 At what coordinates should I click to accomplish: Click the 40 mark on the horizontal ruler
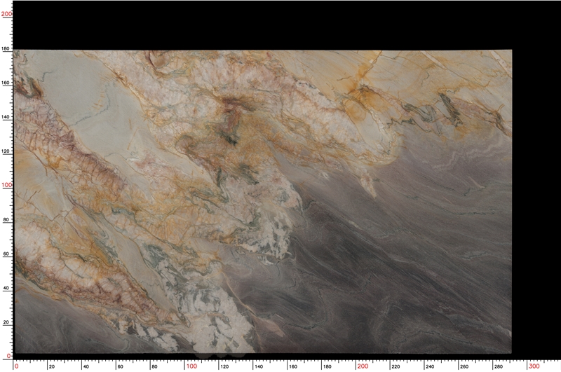(x=86, y=366)
